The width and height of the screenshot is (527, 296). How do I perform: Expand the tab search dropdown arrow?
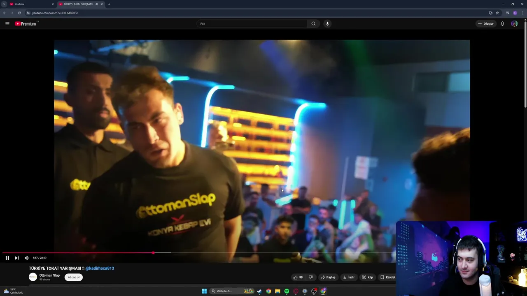click(4, 4)
